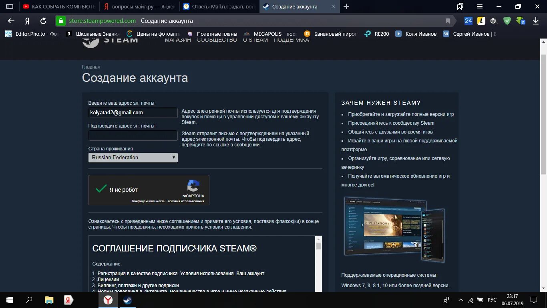Image resolution: width=547 pixels, height=308 pixels.
Task: Open Коля Иванов bookmark
Action: point(416,34)
